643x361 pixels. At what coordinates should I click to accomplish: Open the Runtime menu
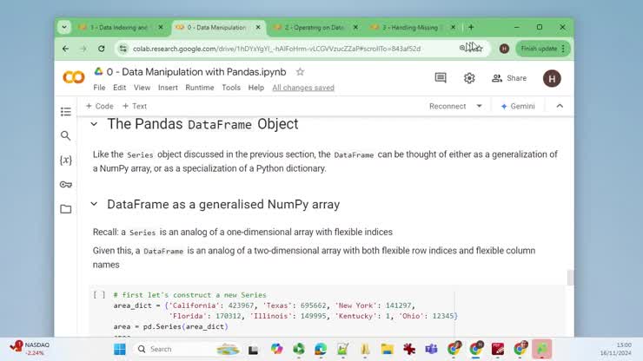tap(200, 88)
